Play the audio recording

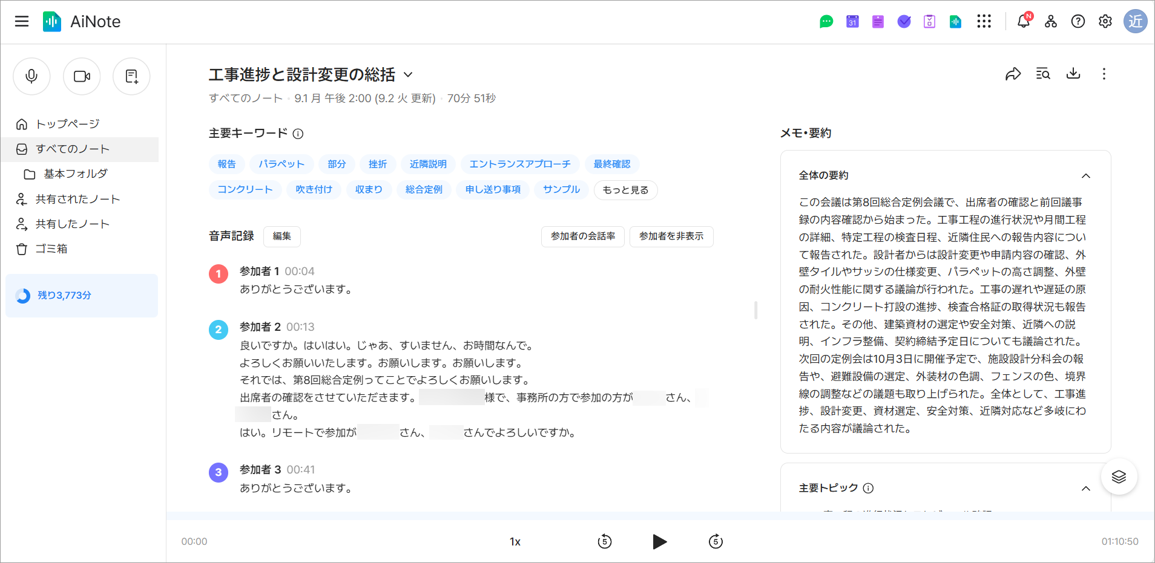(x=659, y=541)
